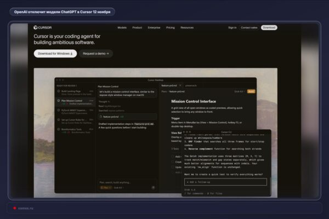Image resolution: width=329 pixels, height=219 pixels.
Task: Select the Build Landing Page task row
Action: (x=75, y=93)
